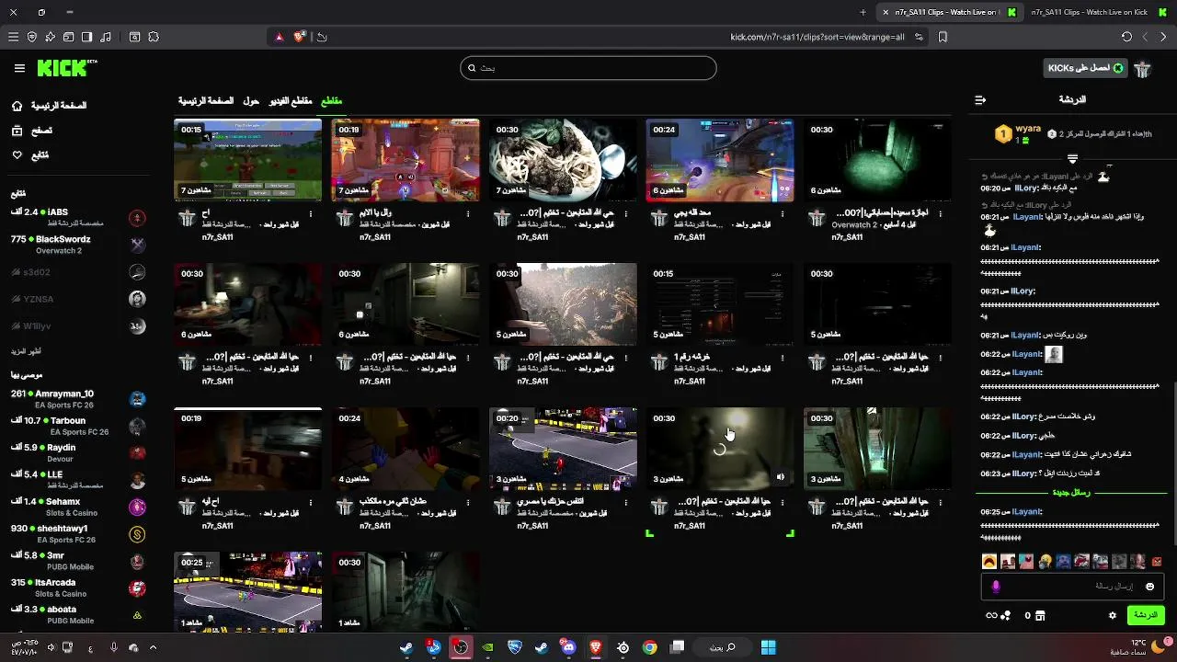This screenshot has height=662, width=1177.
Task: Open 3mr PUBG Mobile channel
Action: coord(78,561)
